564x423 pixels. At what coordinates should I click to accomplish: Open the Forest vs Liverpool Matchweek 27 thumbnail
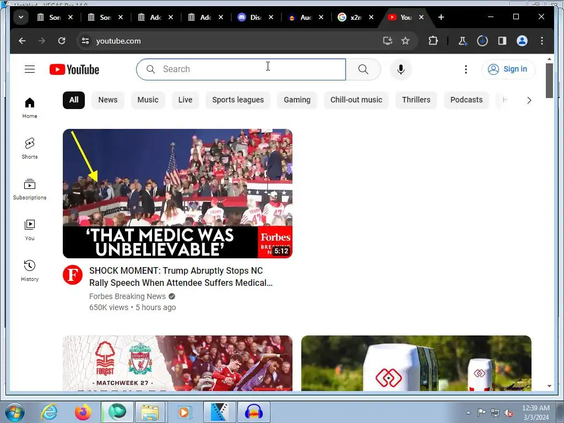[177, 364]
